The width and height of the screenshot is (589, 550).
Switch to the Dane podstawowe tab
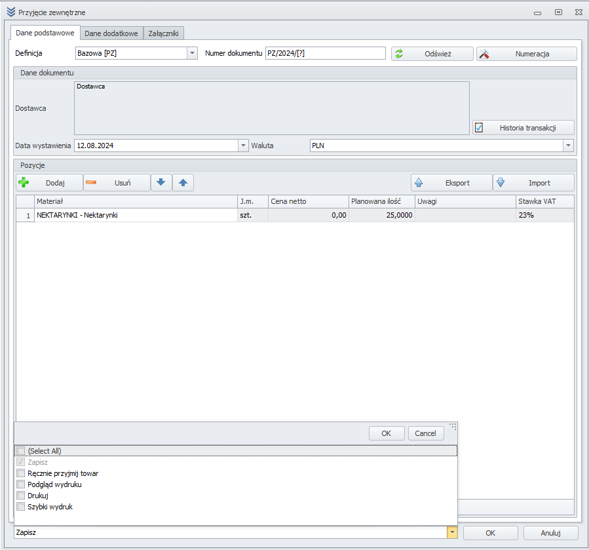pyautogui.click(x=45, y=33)
